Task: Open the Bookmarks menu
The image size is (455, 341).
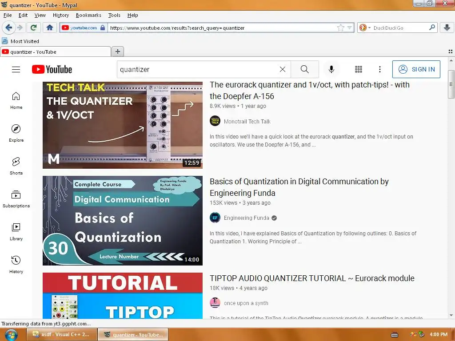Action: pos(88,15)
